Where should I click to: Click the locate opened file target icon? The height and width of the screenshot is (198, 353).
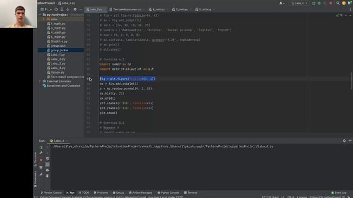coord(56,9)
